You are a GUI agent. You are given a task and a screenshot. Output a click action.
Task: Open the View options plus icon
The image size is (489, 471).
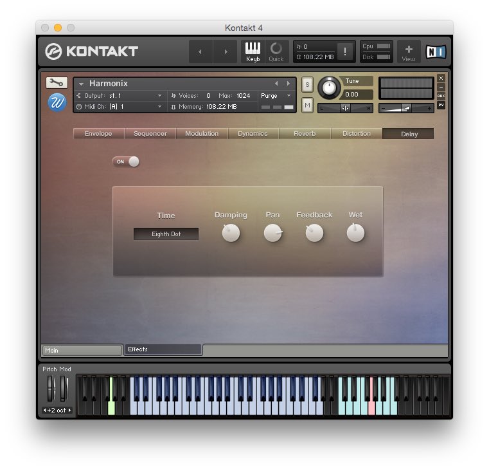pos(409,52)
